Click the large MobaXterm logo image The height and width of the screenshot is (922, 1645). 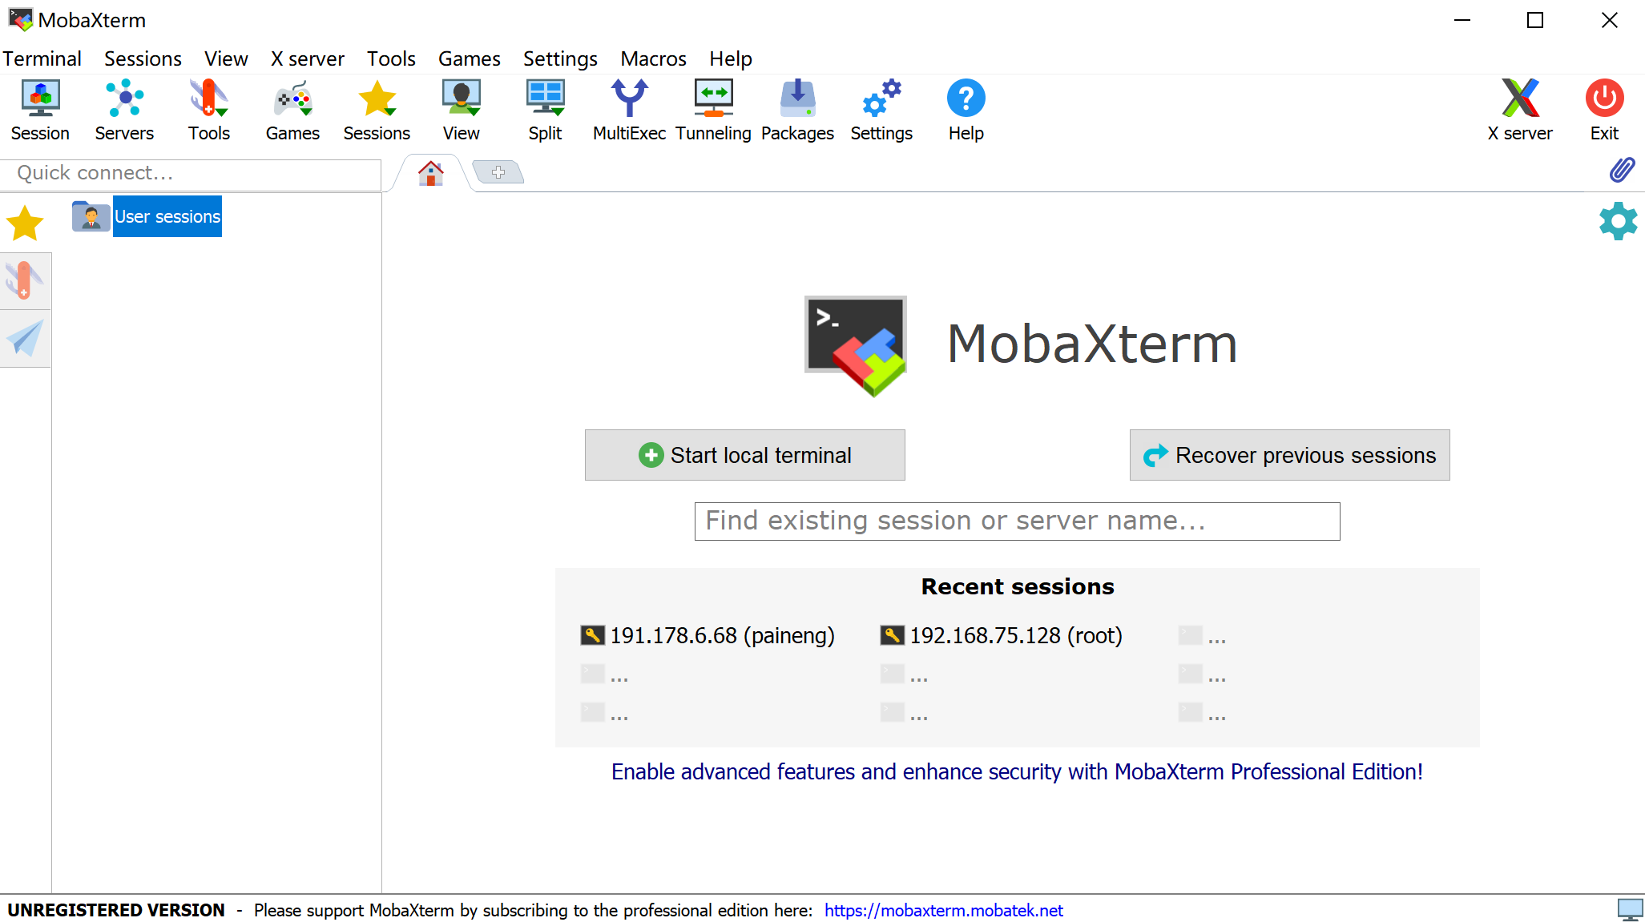tap(856, 345)
